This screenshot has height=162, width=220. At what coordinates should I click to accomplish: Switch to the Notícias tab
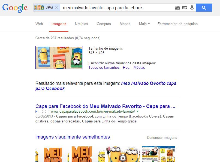[x=82, y=24]
